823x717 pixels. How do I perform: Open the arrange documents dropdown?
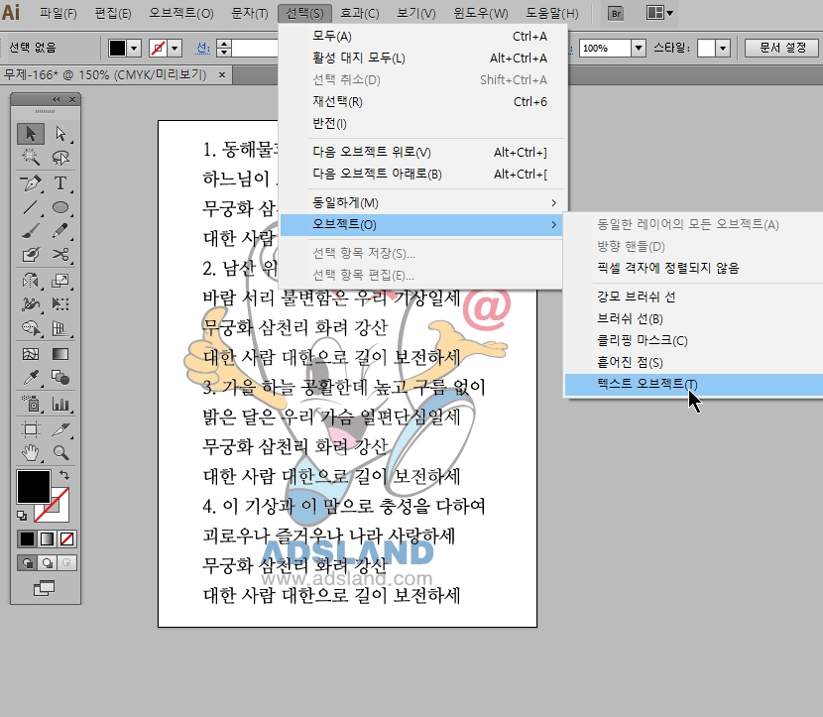(x=659, y=13)
